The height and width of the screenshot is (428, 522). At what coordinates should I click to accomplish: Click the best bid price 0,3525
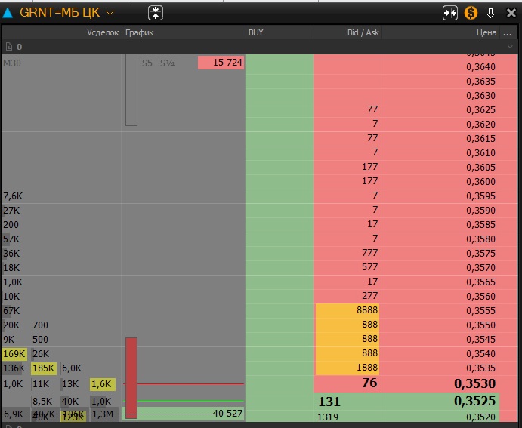[x=474, y=401]
